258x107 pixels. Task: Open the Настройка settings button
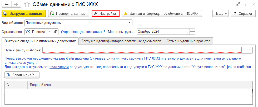tap(105, 13)
